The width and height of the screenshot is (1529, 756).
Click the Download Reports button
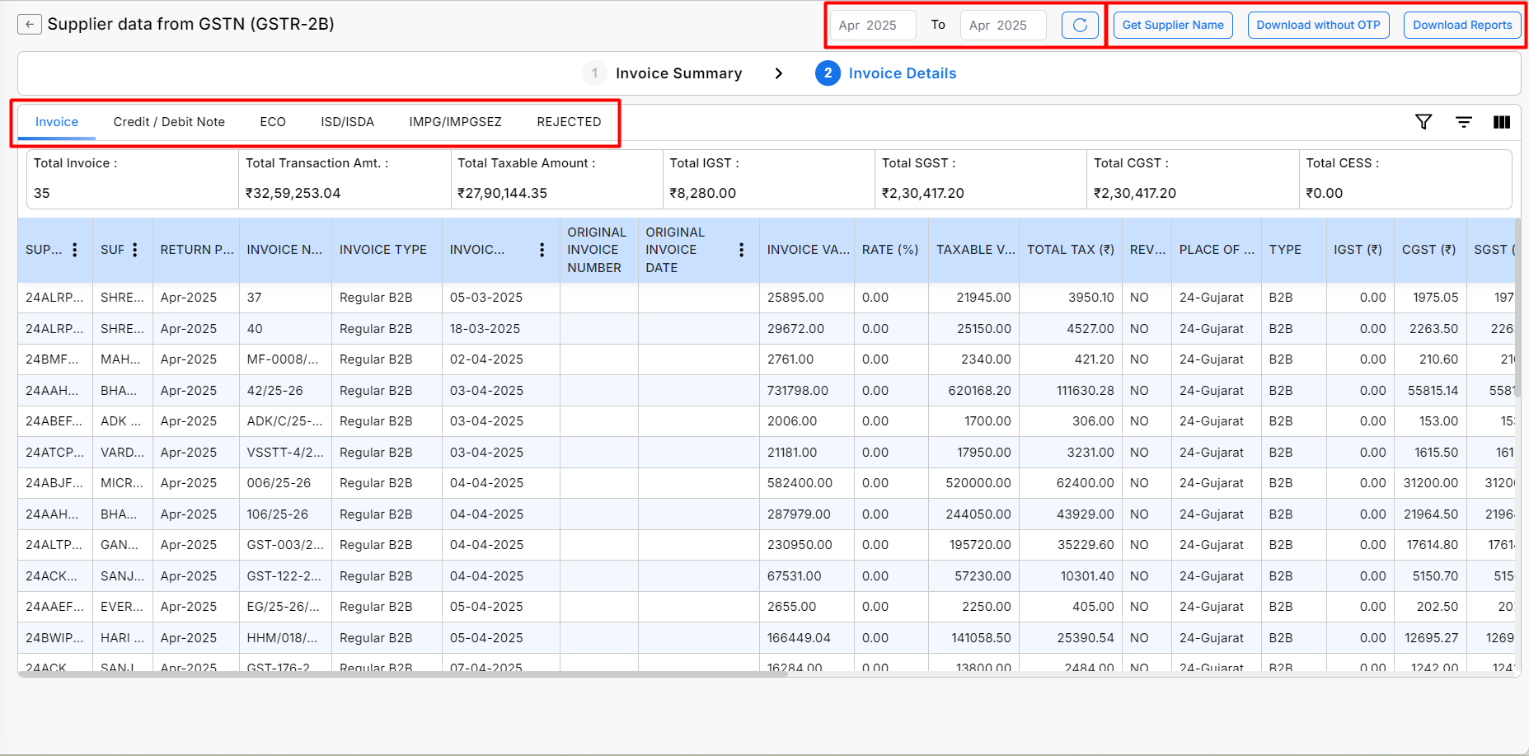(x=1462, y=25)
